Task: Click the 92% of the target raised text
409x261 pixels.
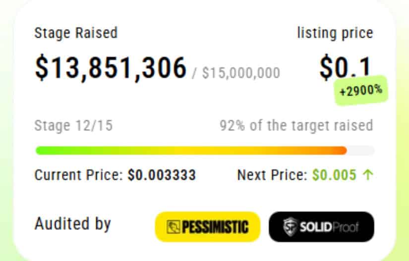Action: coord(296,126)
